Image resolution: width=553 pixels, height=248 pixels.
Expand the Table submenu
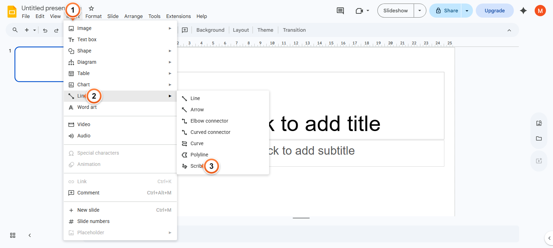pyautogui.click(x=120, y=73)
